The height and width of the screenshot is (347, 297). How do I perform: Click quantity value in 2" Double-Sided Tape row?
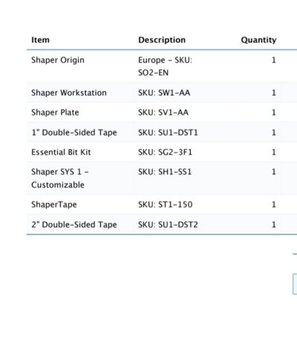click(273, 225)
